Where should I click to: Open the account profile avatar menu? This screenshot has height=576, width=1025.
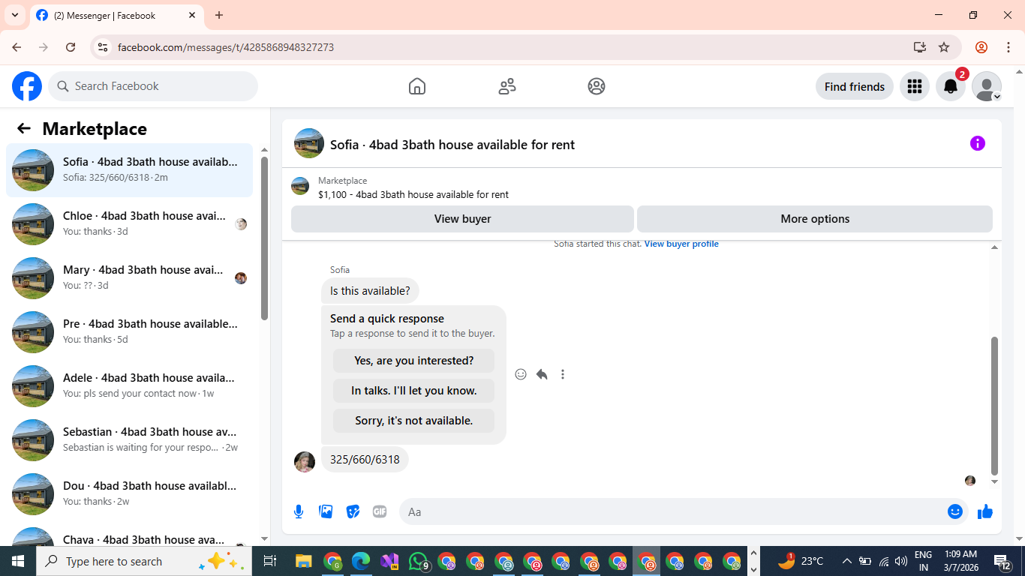click(x=987, y=86)
